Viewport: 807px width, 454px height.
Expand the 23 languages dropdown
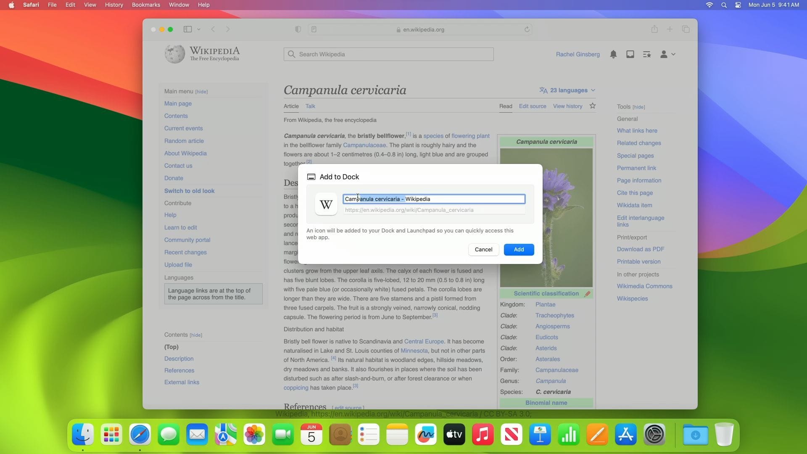pos(567,90)
